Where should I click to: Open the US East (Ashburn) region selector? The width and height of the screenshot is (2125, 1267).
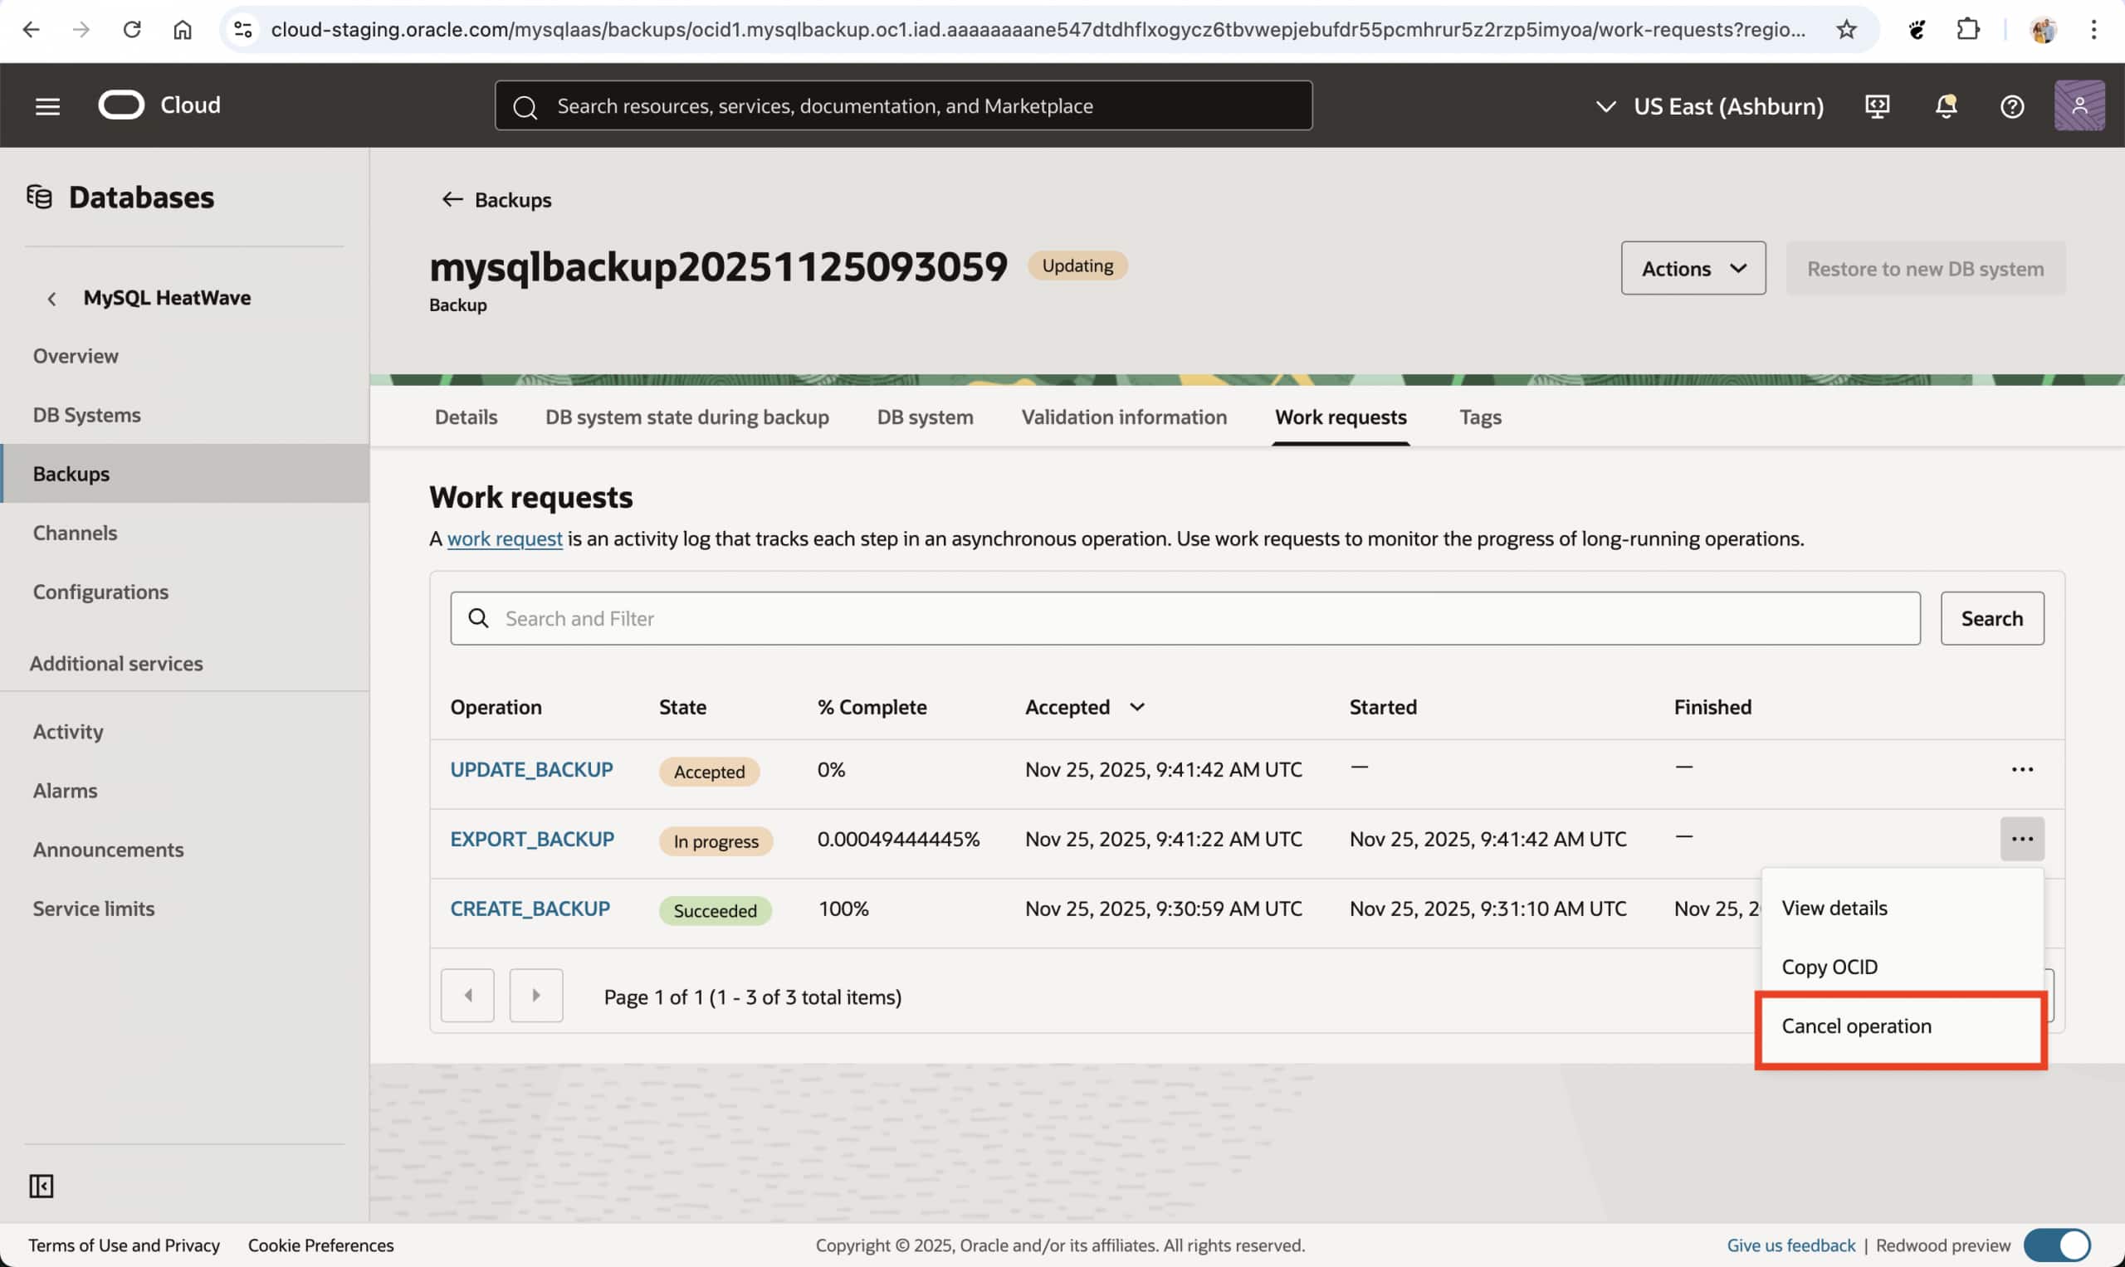click(1710, 106)
